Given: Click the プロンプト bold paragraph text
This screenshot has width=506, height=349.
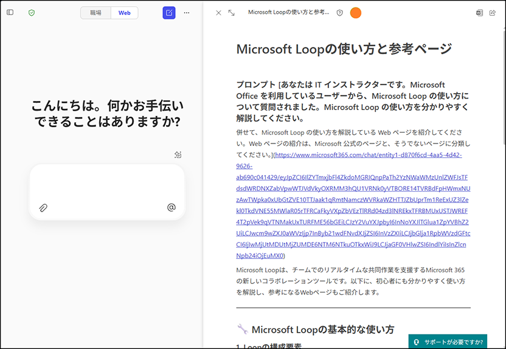Looking at the screenshot, I should pyautogui.click(x=352, y=102).
